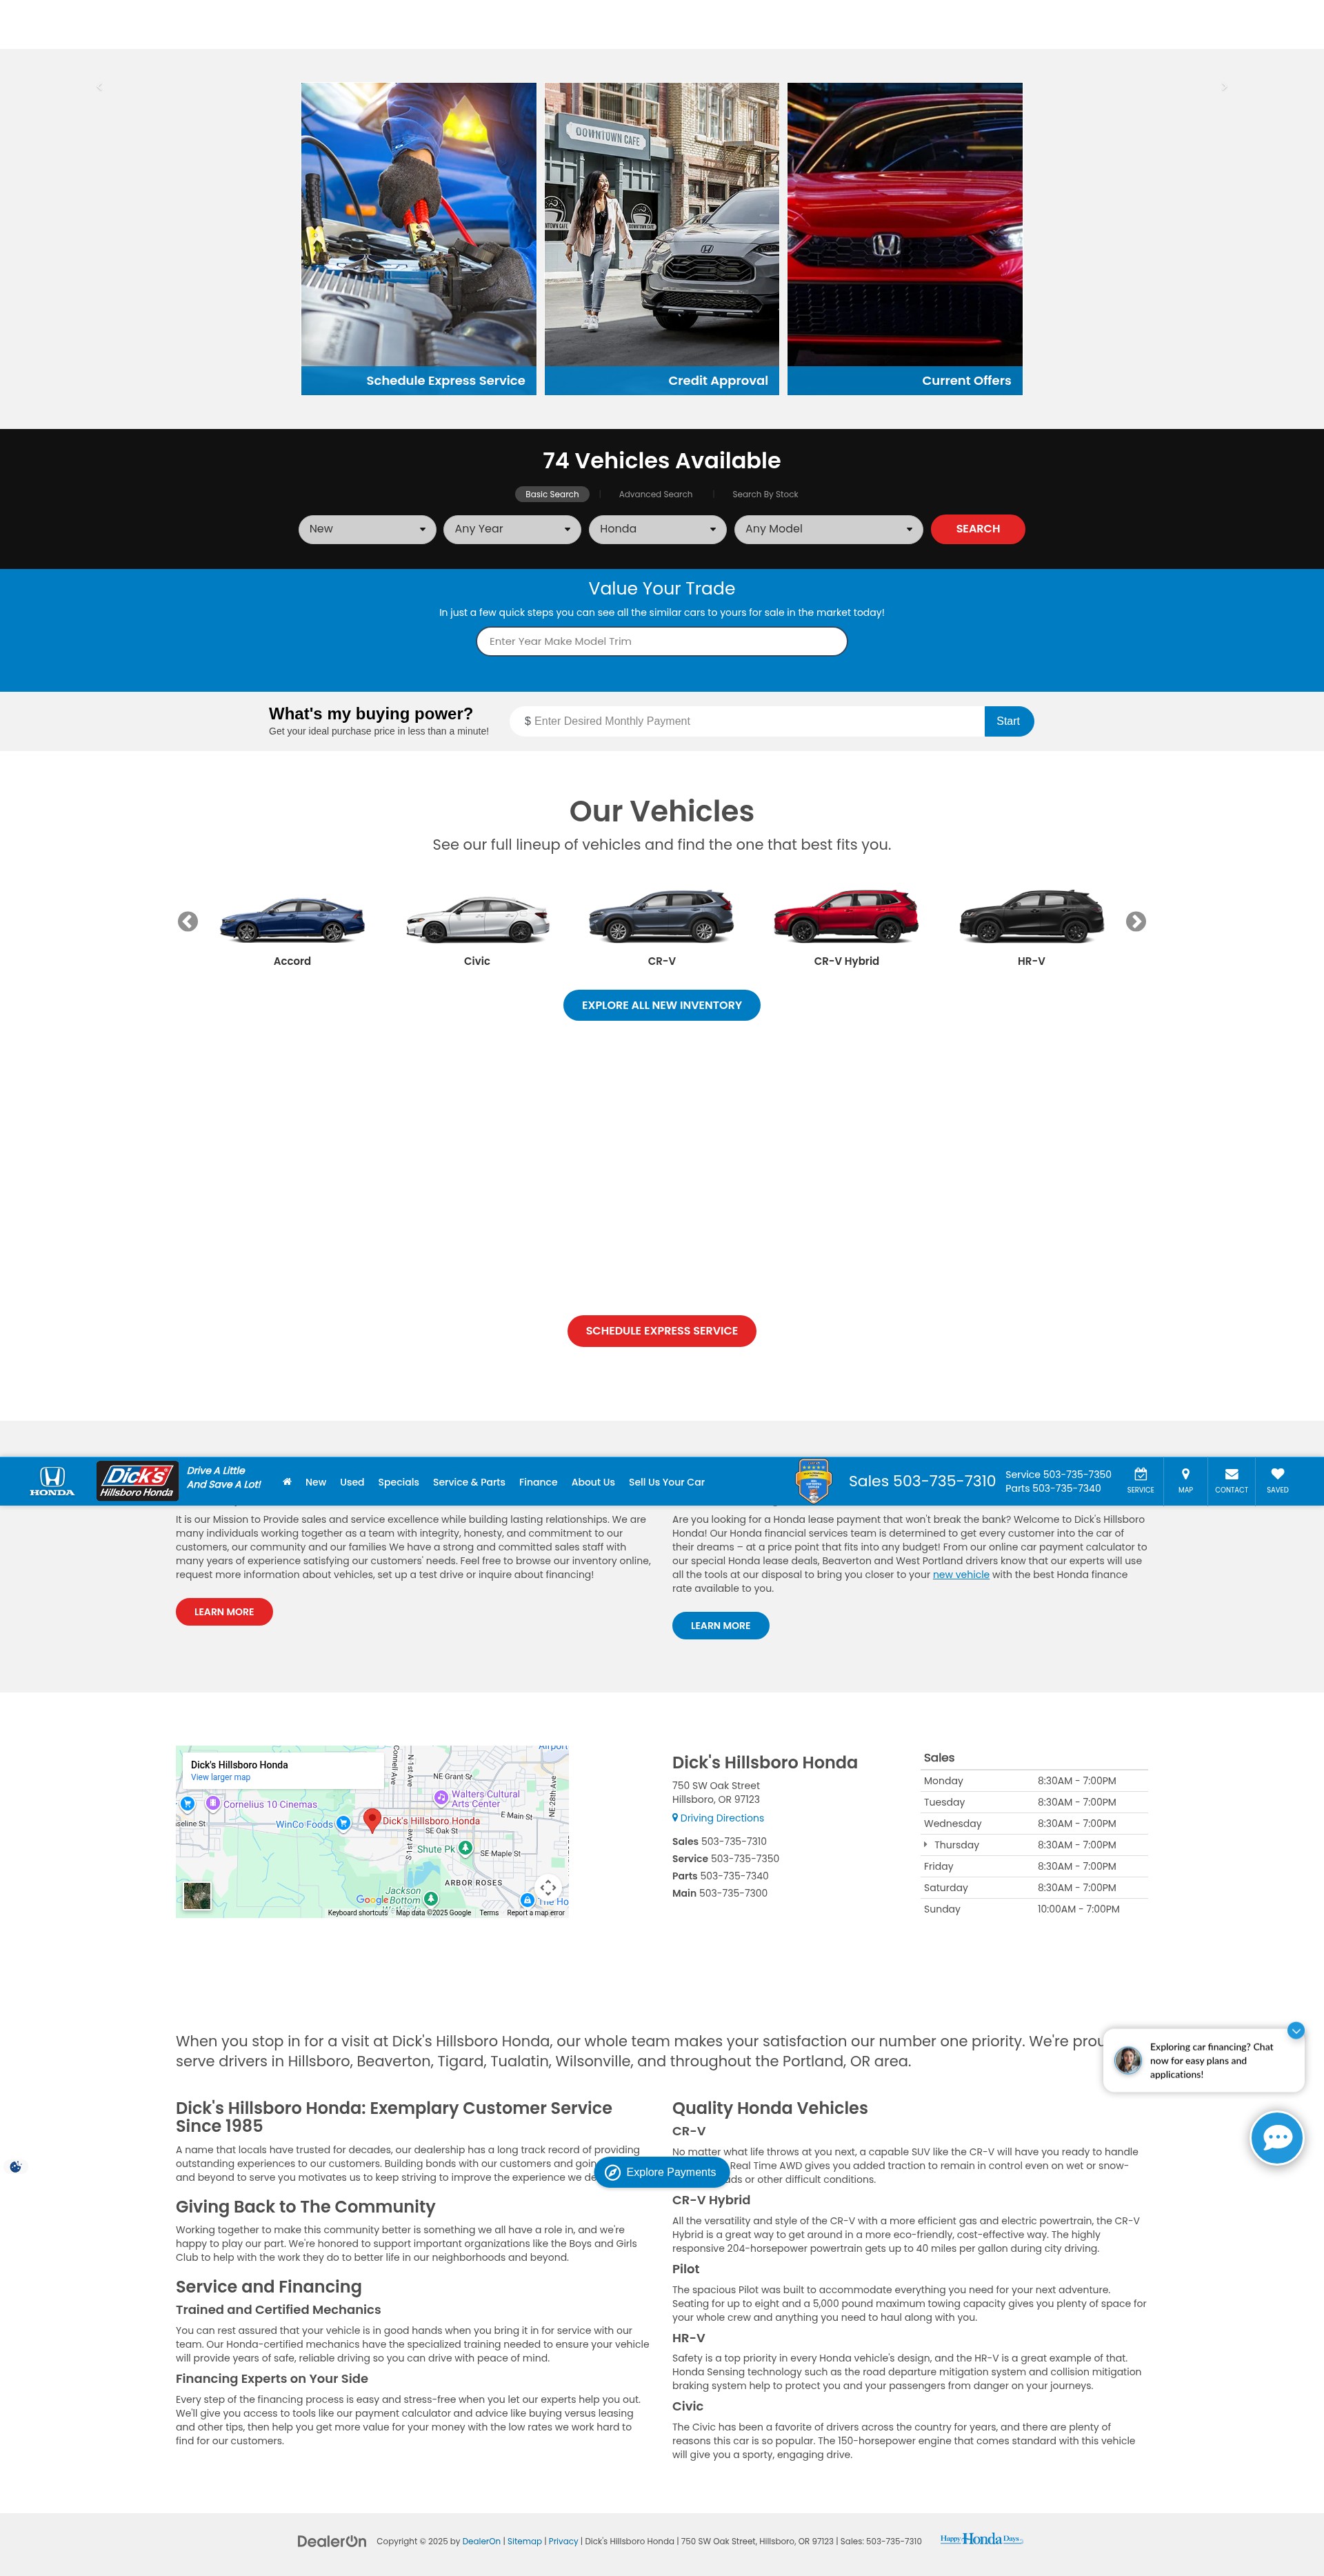This screenshot has height=2576, width=1324.
Task: Open the Current Offers image card
Action: pos(905,239)
